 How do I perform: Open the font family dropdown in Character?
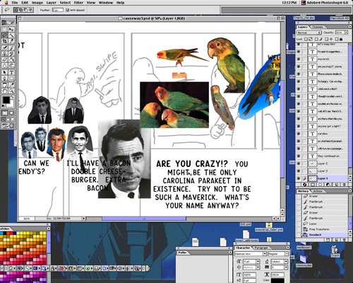coord(265,254)
